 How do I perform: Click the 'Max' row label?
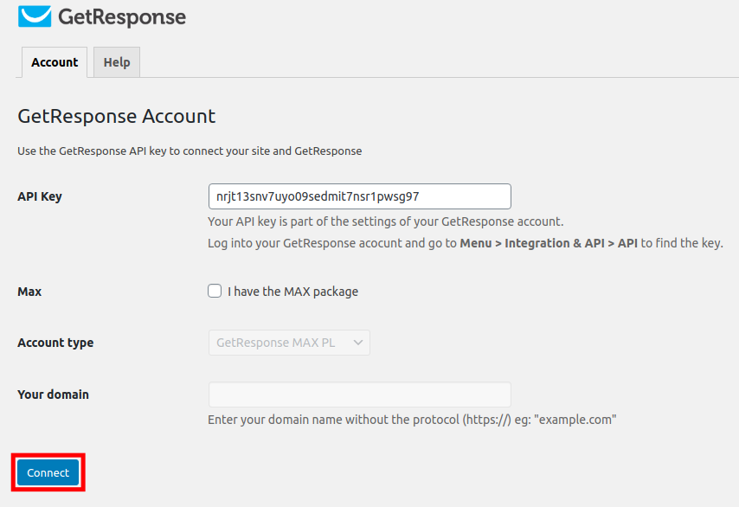pyautogui.click(x=29, y=292)
